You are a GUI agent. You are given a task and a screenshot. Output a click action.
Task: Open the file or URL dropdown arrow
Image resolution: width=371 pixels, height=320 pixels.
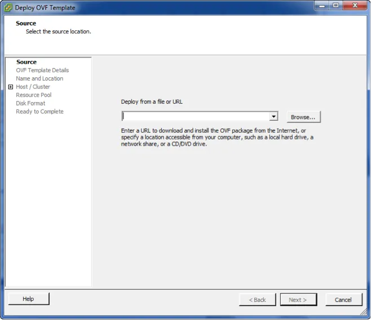273,116
